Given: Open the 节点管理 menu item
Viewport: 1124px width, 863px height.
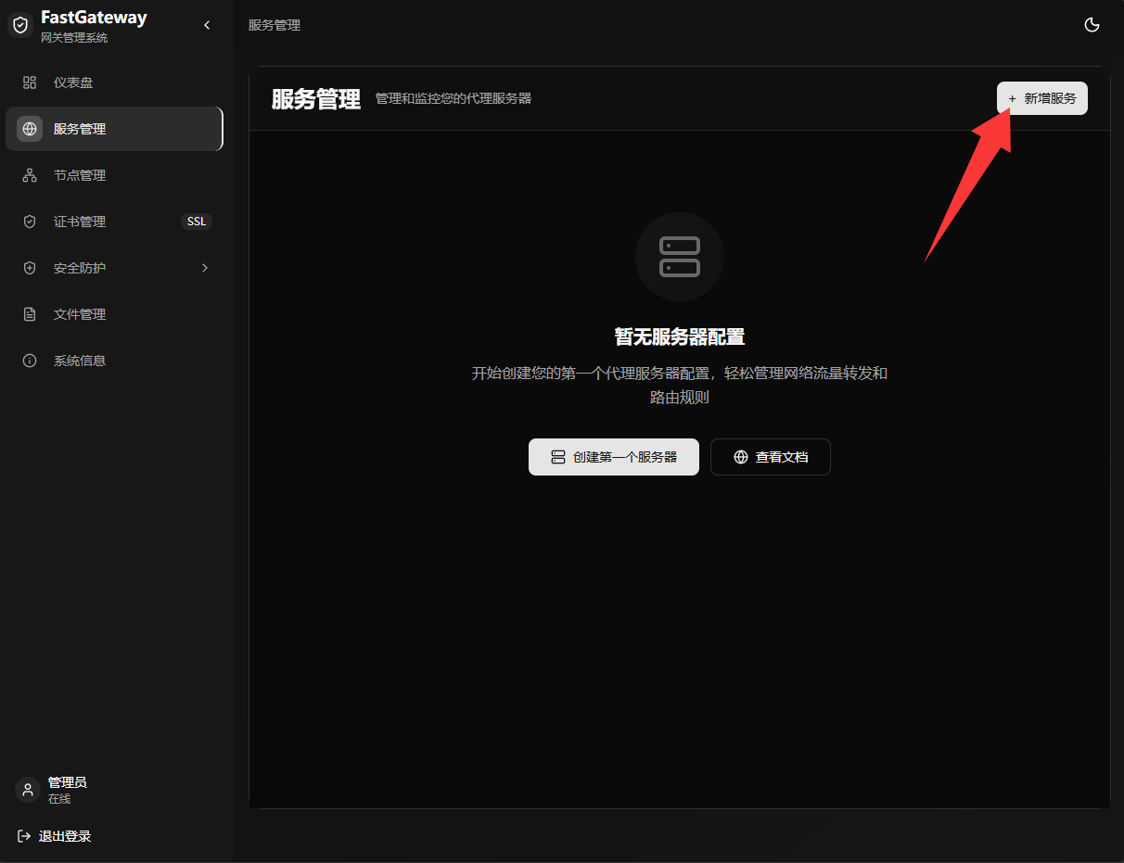Looking at the screenshot, I should click(x=114, y=175).
